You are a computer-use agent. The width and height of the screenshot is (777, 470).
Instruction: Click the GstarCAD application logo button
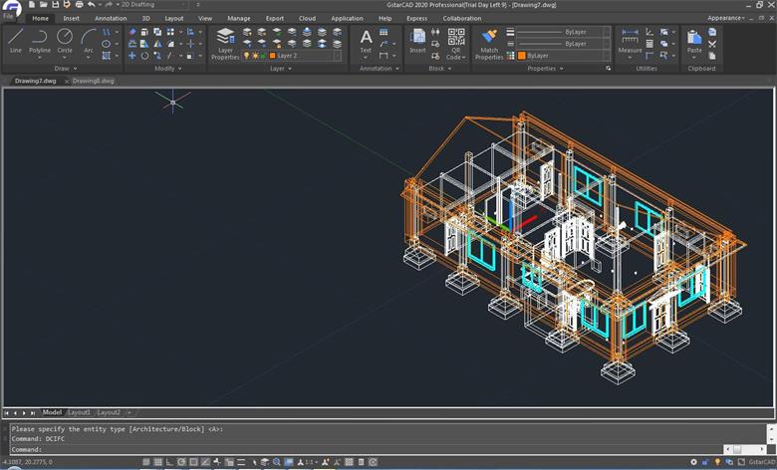[x=11, y=7]
